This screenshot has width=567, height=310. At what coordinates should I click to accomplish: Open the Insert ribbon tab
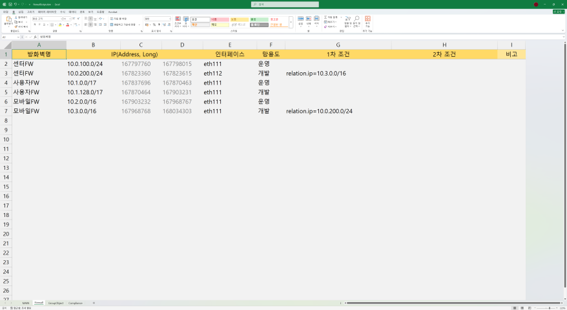coord(21,12)
